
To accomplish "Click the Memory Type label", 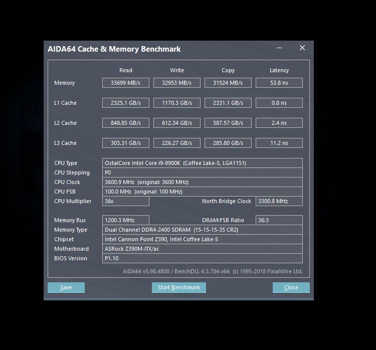I will [x=71, y=230].
